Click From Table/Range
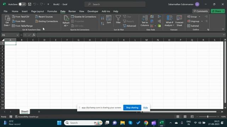Image resolution: width=227 pixels, height=127 pixels. coord(22,26)
